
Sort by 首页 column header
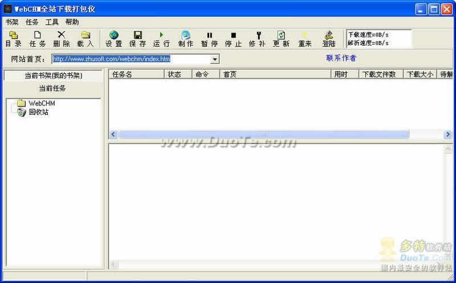275,75
